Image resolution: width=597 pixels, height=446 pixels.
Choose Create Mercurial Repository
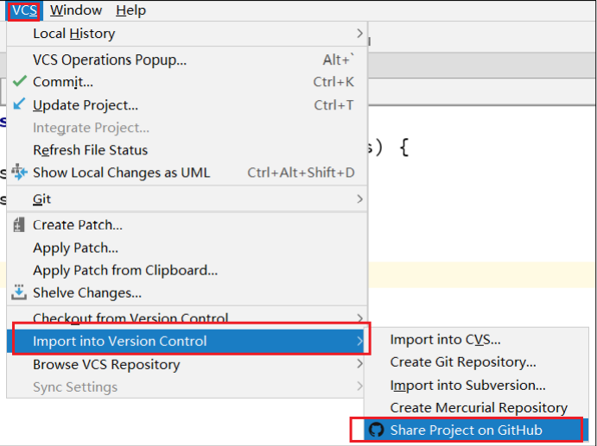(x=478, y=407)
